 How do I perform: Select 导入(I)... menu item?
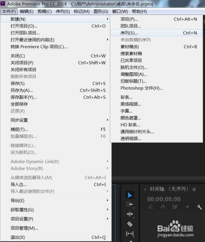click(55, 184)
